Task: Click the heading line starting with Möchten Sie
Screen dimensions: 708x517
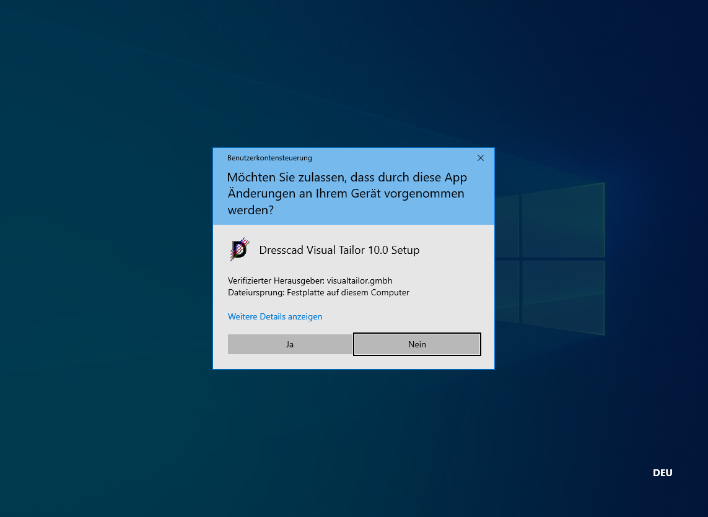Action: [x=347, y=178]
